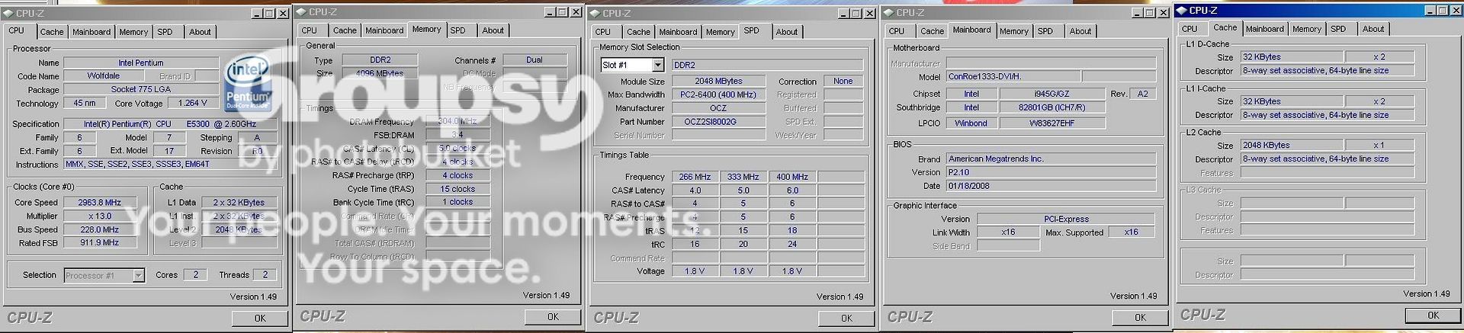Click the Threads count field
The image size is (1464, 333).
tap(265, 275)
